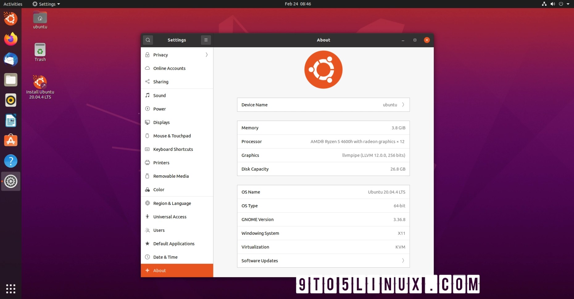Launch Thunderbird from the dock
The height and width of the screenshot is (299, 574).
tap(11, 59)
